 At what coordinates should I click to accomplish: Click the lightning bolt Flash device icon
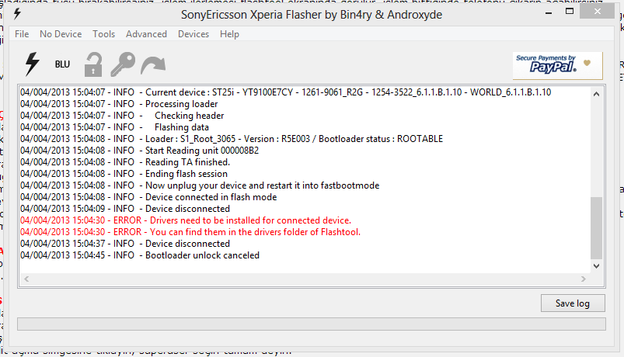click(32, 64)
